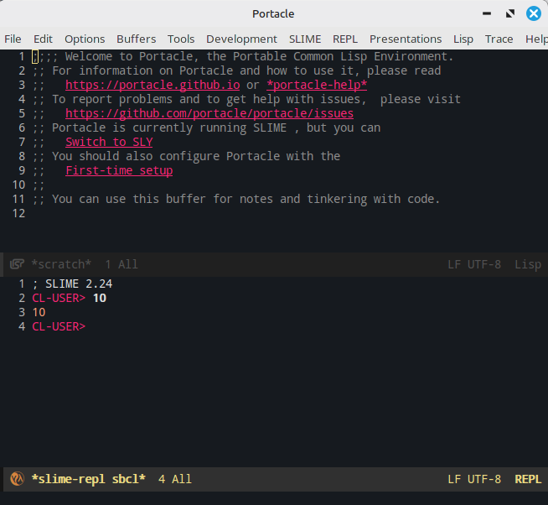
Task: Open the REPL menu
Action: click(x=345, y=39)
